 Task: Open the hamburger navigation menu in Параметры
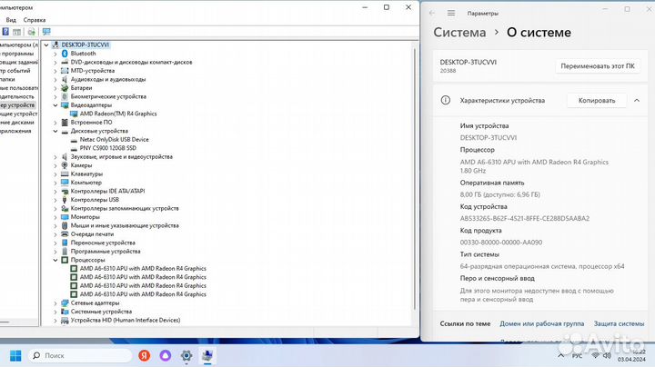click(451, 13)
